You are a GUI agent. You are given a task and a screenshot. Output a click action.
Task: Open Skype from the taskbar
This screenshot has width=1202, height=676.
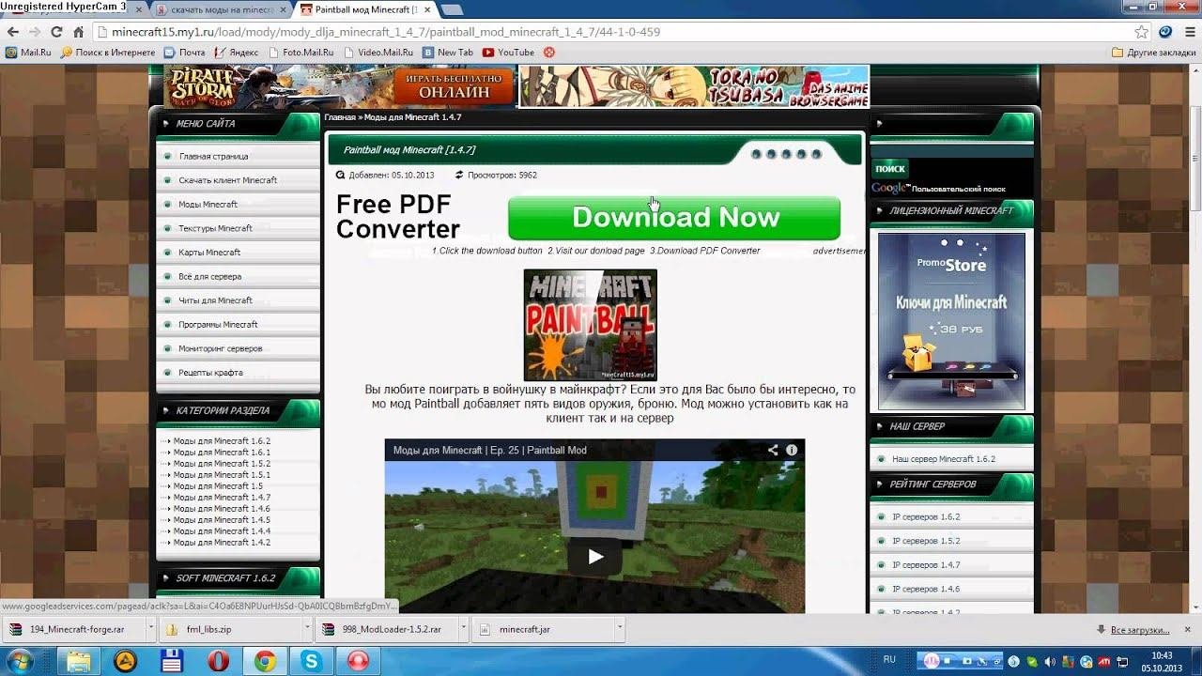[312, 661]
